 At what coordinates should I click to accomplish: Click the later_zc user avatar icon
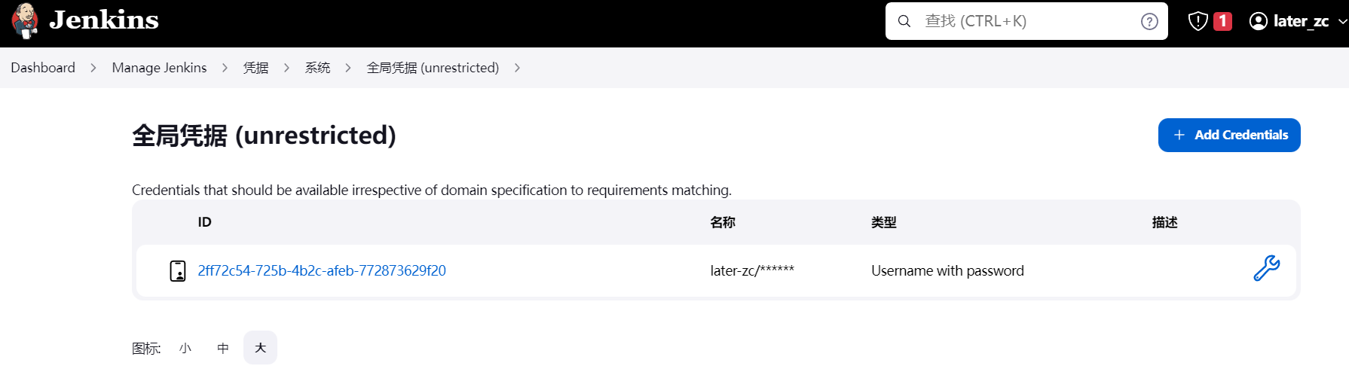click(x=1258, y=21)
